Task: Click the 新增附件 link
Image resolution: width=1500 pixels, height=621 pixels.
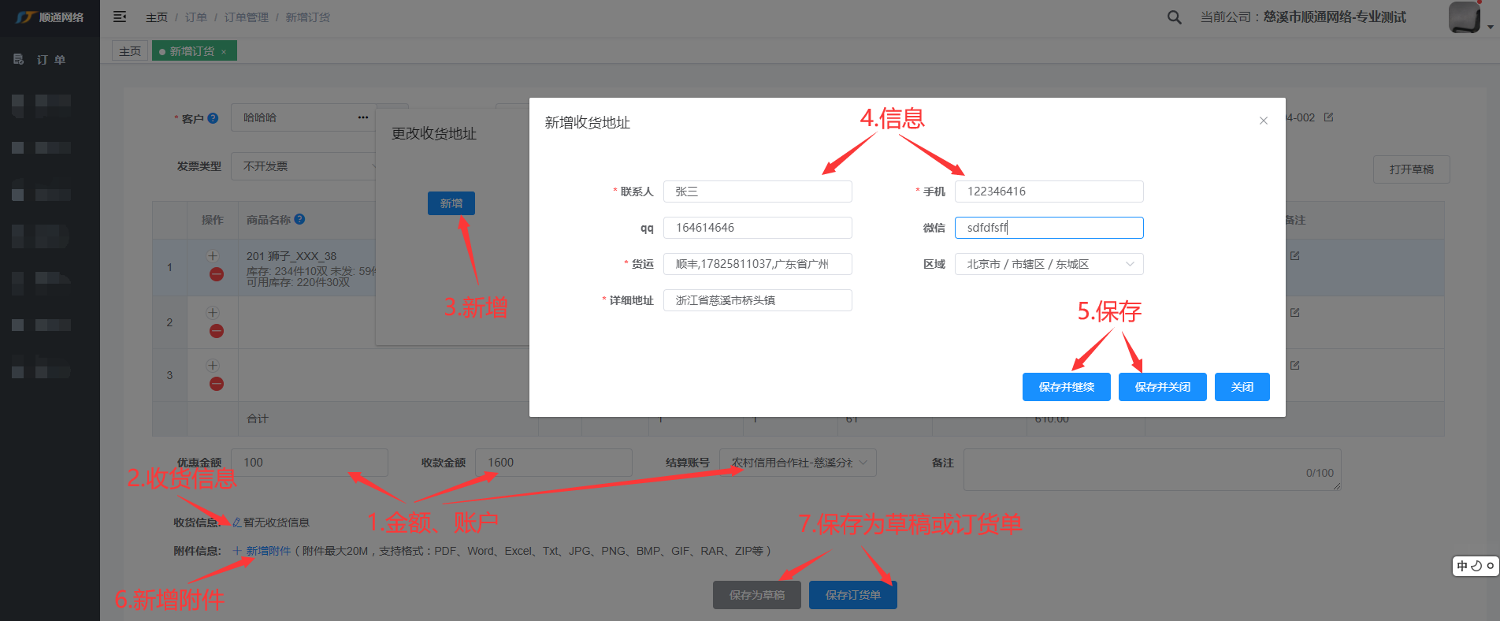Action: click(268, 551)
